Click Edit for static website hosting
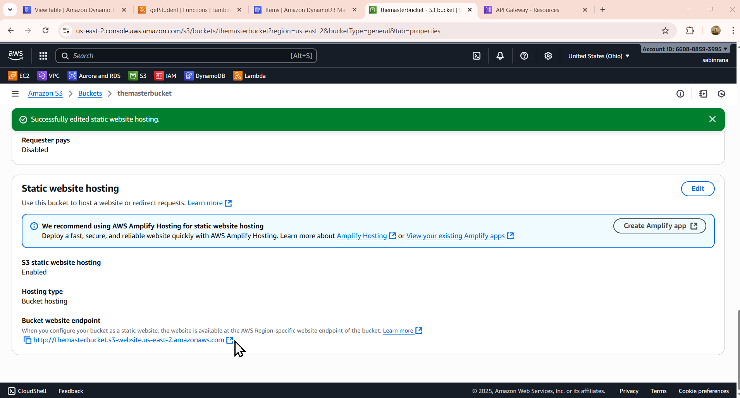The image size is (740, 398). pos(698,189)
